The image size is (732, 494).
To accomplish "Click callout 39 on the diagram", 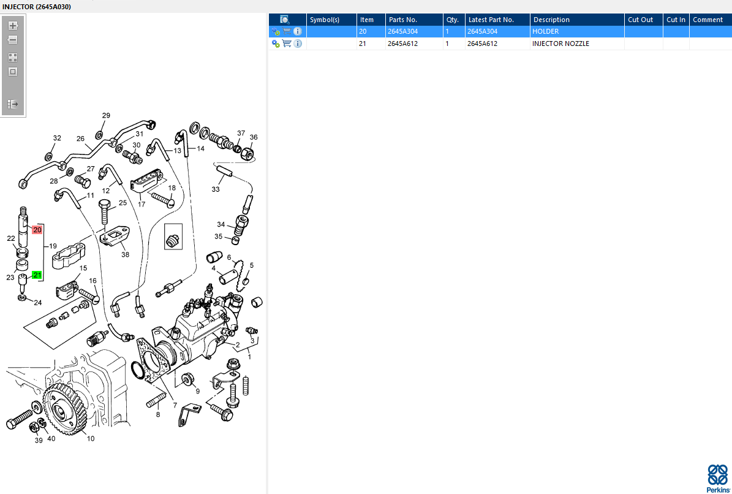I will coord(38,440).
